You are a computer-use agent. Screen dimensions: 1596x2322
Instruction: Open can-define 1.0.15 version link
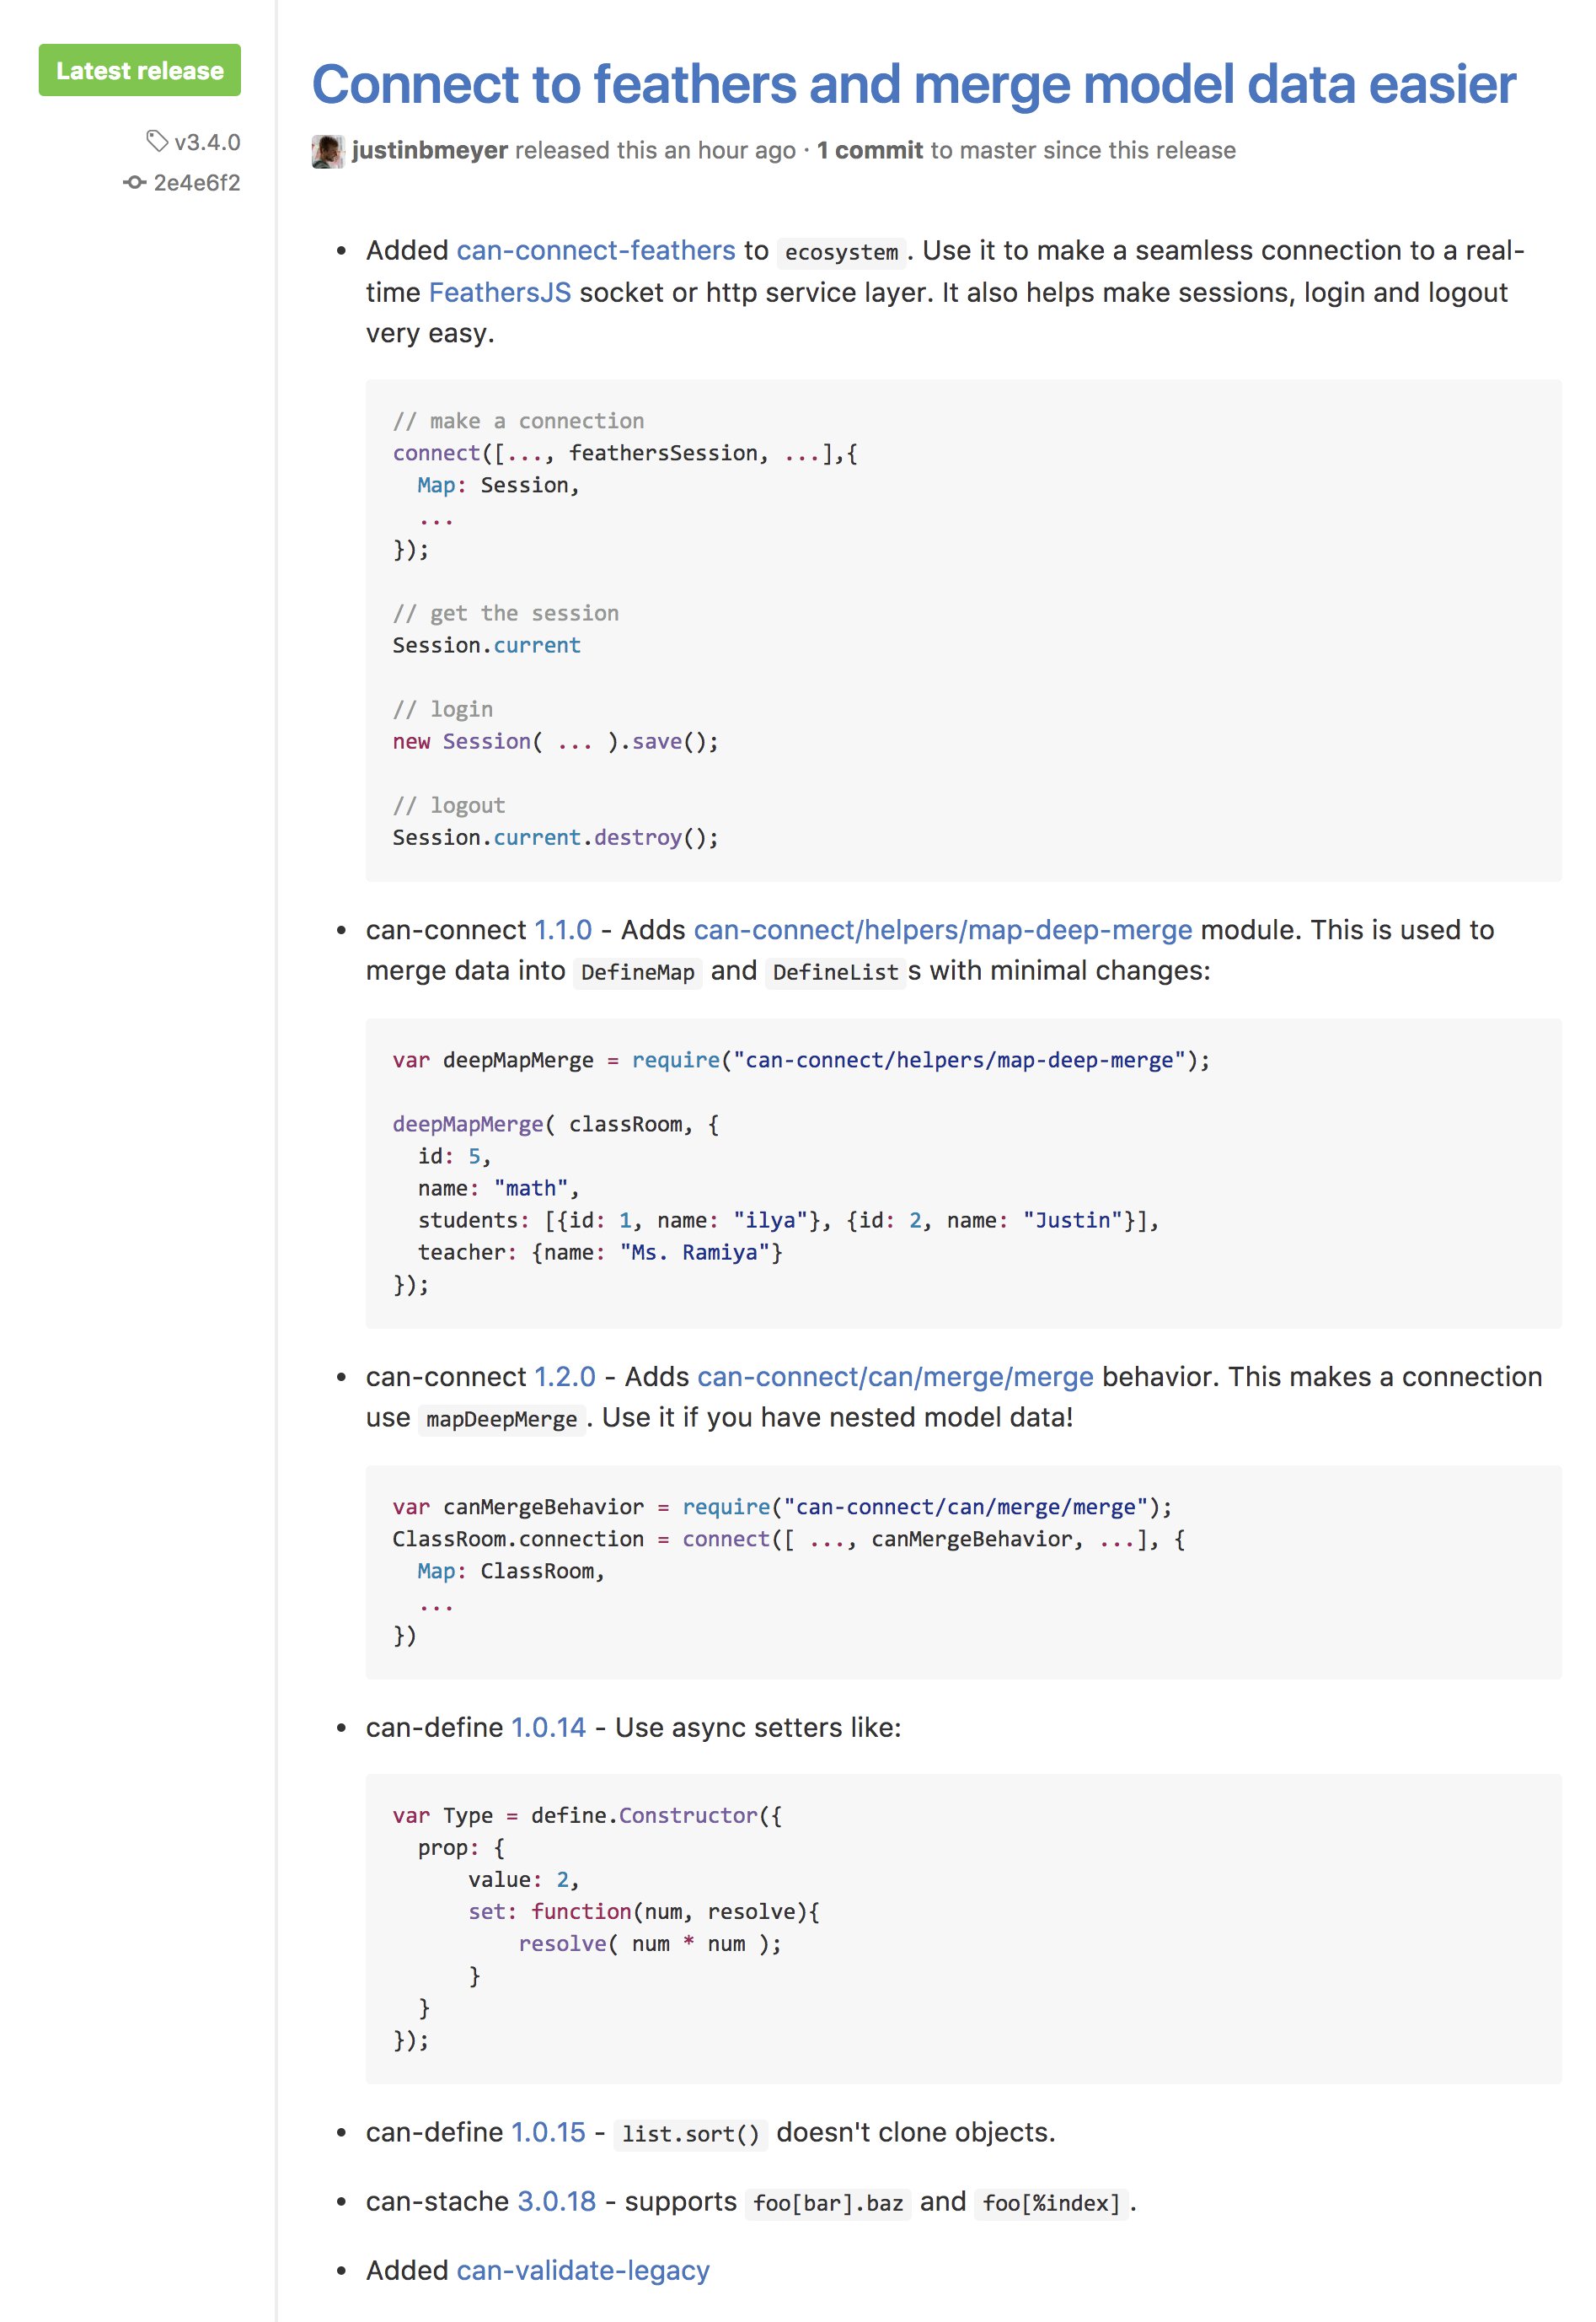coord(549,2132)
